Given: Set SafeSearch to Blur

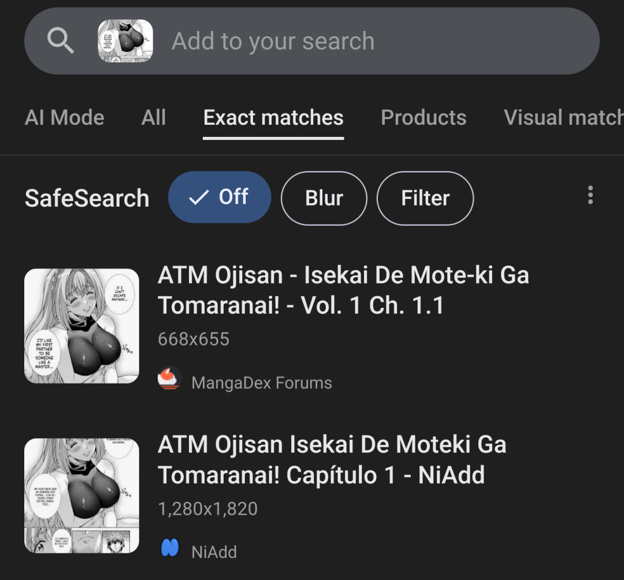Looking at the screenshot, I should pyautogui.click(x=324, y=198).
